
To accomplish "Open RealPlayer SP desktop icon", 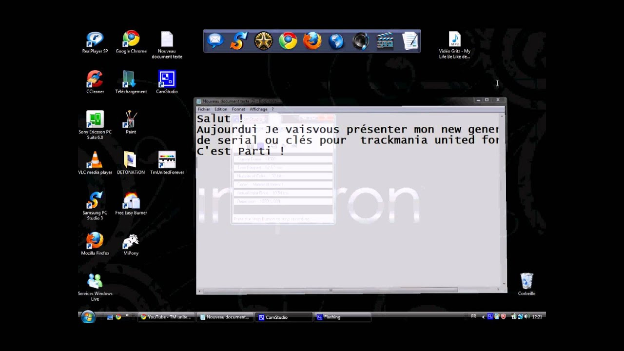I will [95, 42].
